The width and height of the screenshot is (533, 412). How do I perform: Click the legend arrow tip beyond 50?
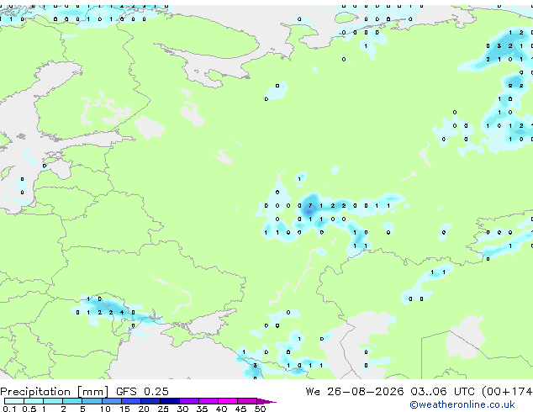click(266, 401)
